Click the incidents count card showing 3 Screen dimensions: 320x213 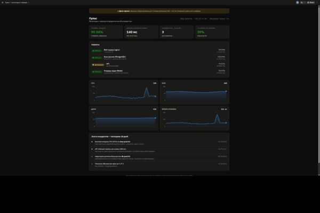pyautogui.click(x=177, y=32)
